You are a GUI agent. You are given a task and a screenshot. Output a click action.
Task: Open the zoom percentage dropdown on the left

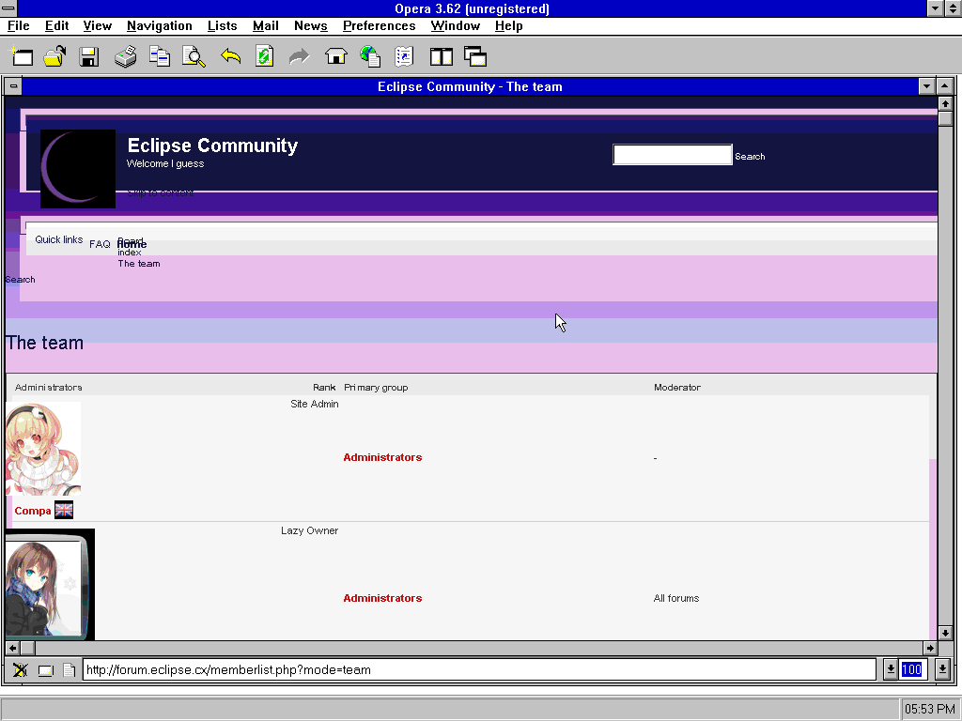point(890,669)
